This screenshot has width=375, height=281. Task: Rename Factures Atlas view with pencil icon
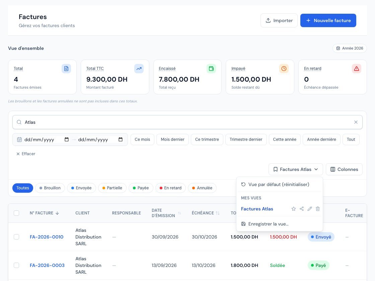coord(310,209)
